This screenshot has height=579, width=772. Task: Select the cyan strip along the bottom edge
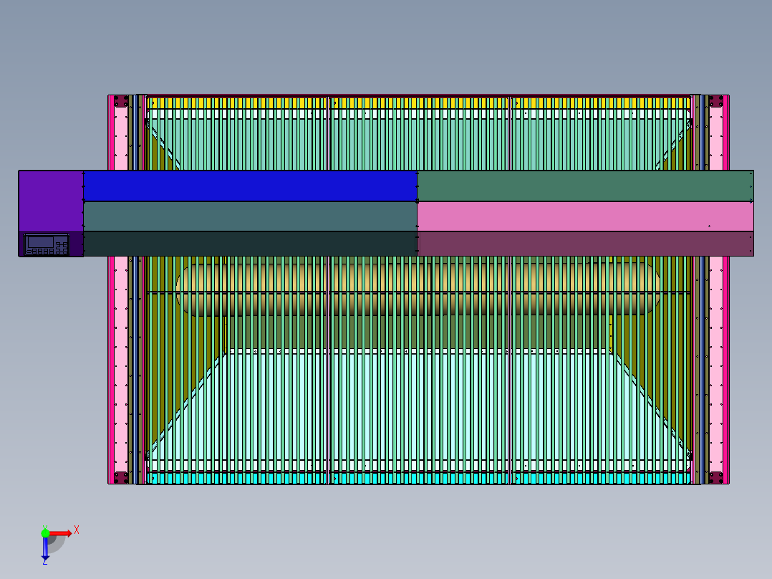click(418, 478)
